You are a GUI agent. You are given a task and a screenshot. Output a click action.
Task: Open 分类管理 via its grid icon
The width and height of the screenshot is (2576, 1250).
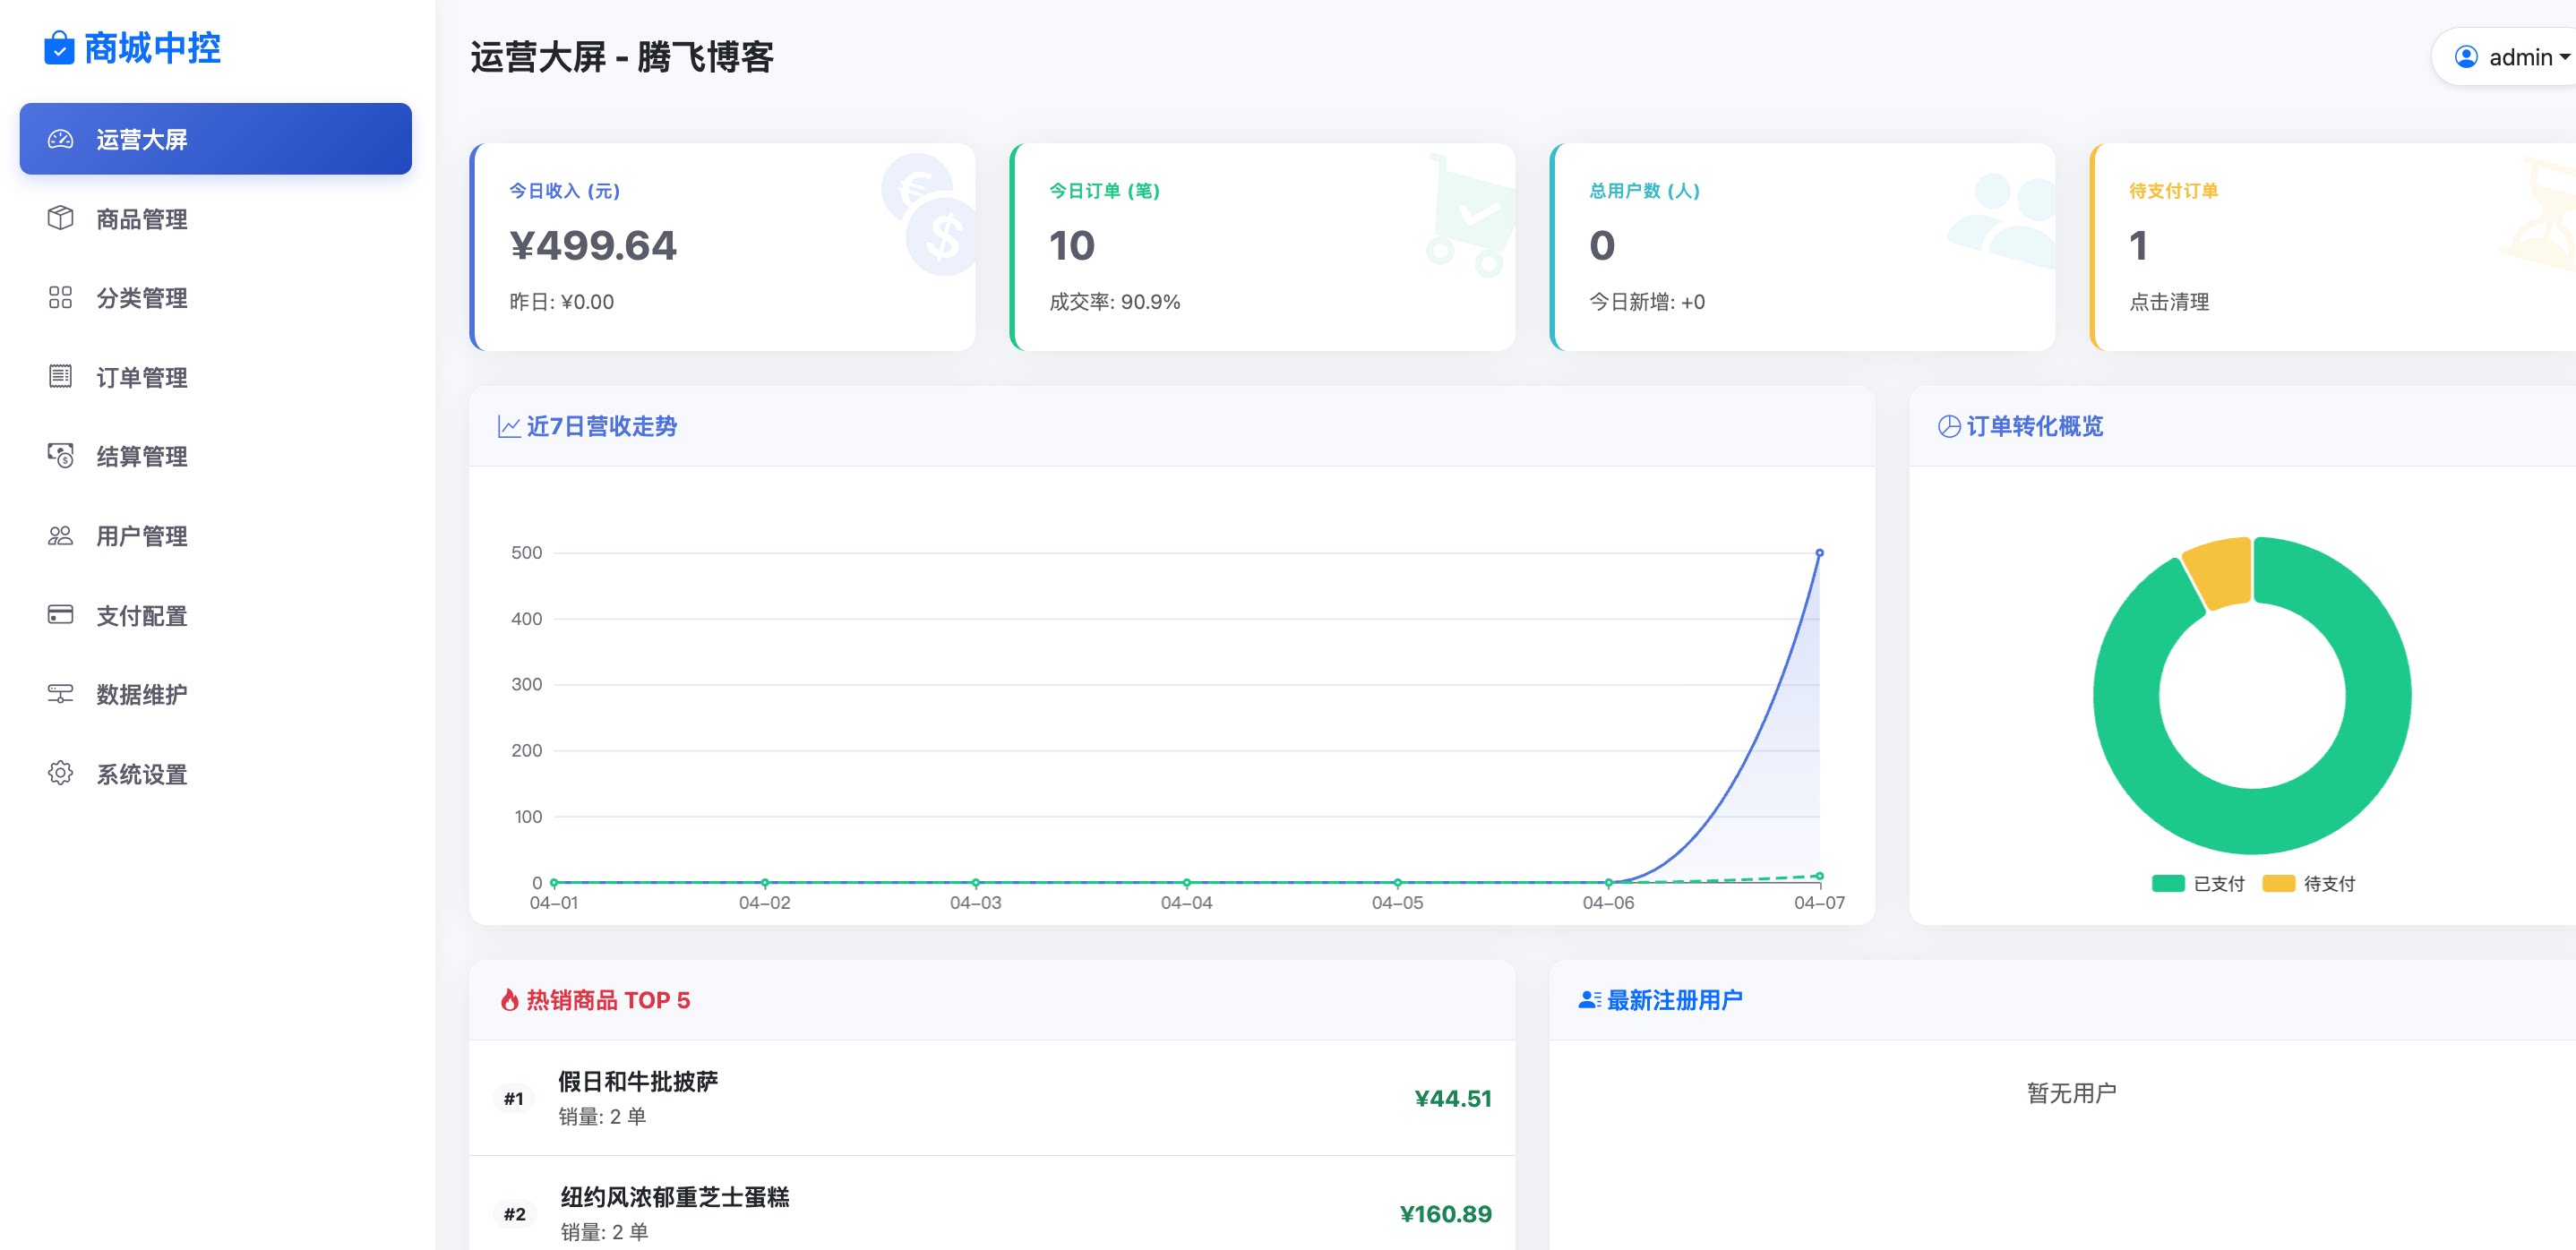61,298
